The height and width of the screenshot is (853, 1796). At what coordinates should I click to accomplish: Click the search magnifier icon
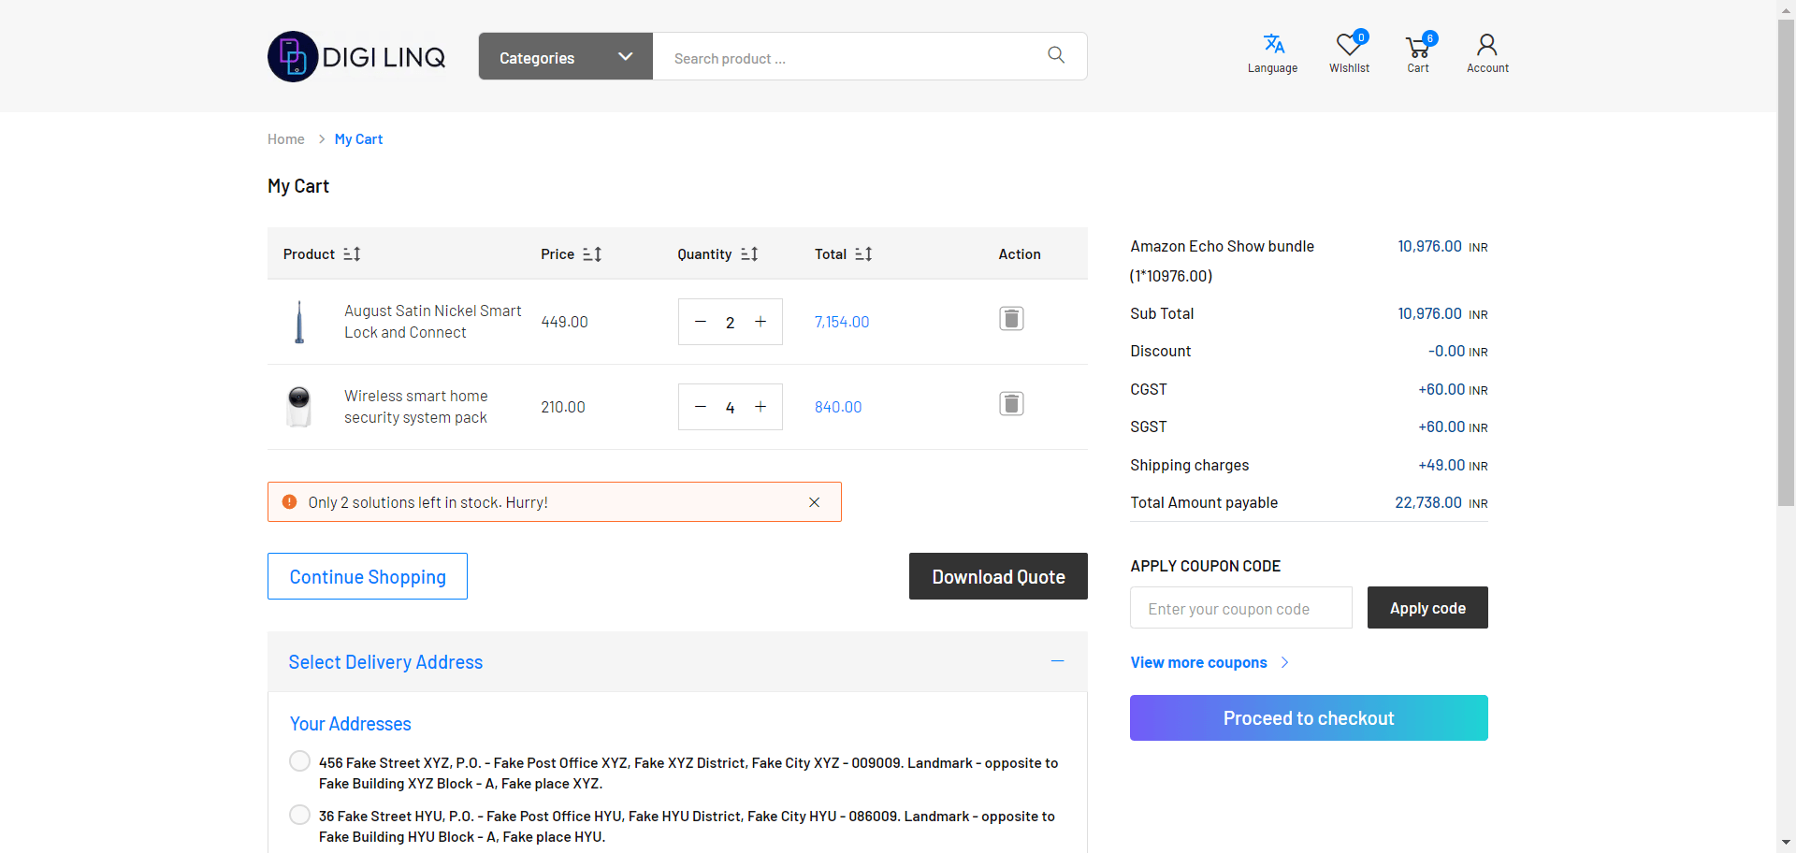tap(1055, 55)
